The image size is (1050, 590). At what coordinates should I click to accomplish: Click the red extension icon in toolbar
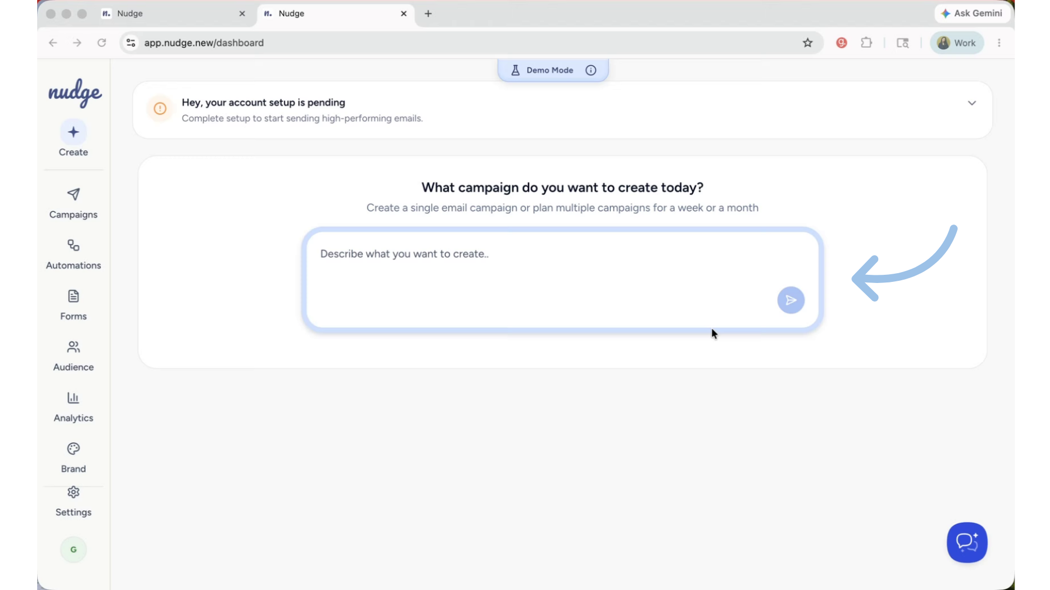[x=842, y=43]
